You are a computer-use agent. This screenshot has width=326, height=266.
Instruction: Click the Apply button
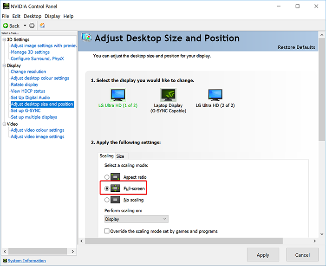pyautogui.click(x=263, y=255)
